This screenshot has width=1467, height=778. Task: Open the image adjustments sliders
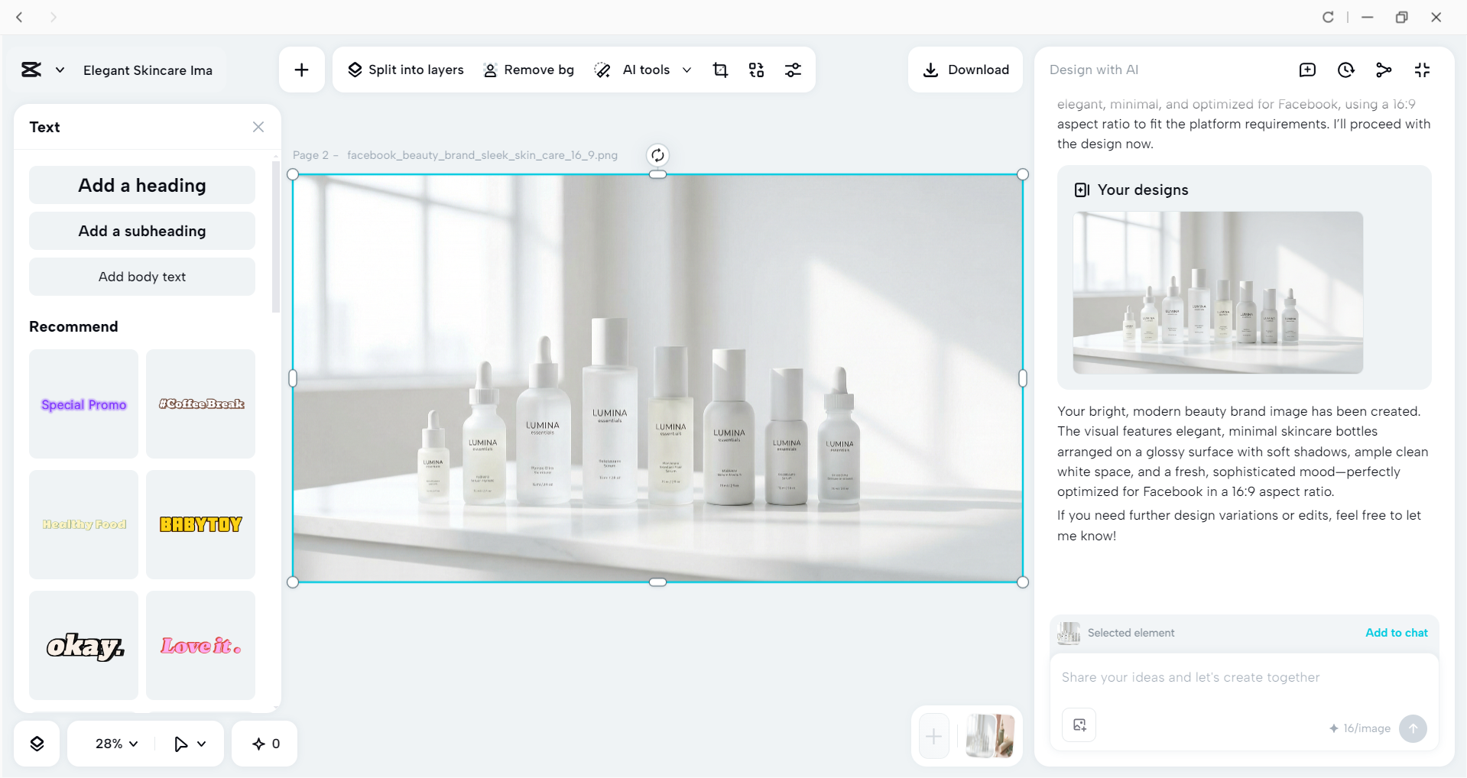[x=794, y=70]
